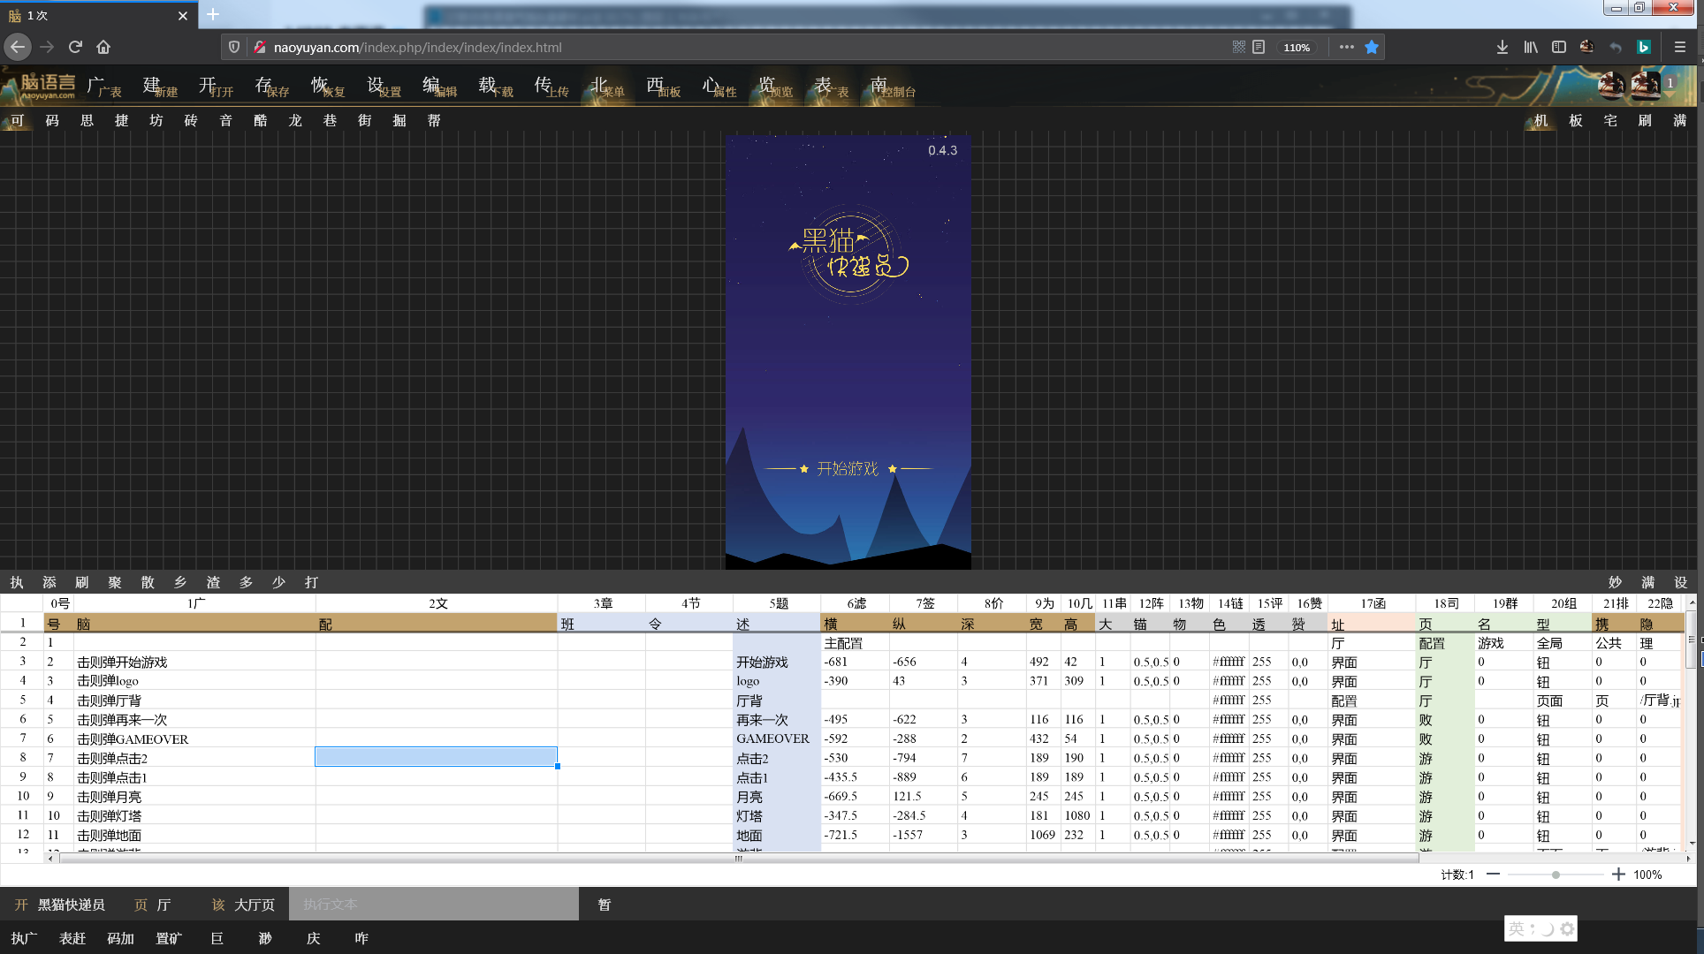The image size is (1704, 954).
Task: Click the QR code icon in address bar
Action: point(1238,48)
